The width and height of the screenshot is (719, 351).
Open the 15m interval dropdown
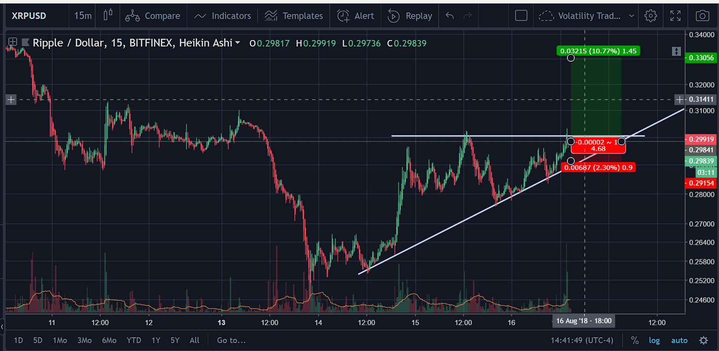(x=83, y=16)
